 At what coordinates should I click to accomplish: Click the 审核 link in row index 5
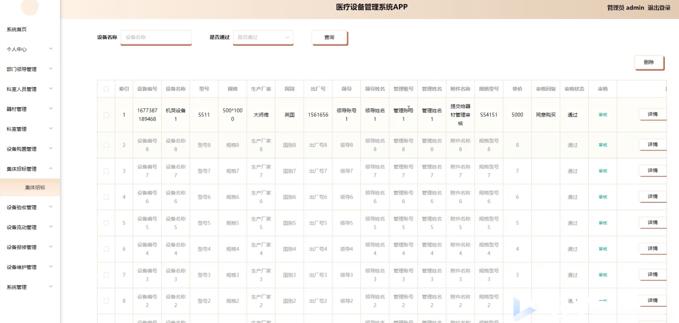[x=603, y=223]
